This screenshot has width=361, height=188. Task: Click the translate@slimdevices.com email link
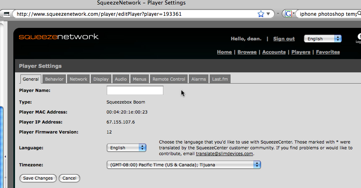[x=224, y=153]
